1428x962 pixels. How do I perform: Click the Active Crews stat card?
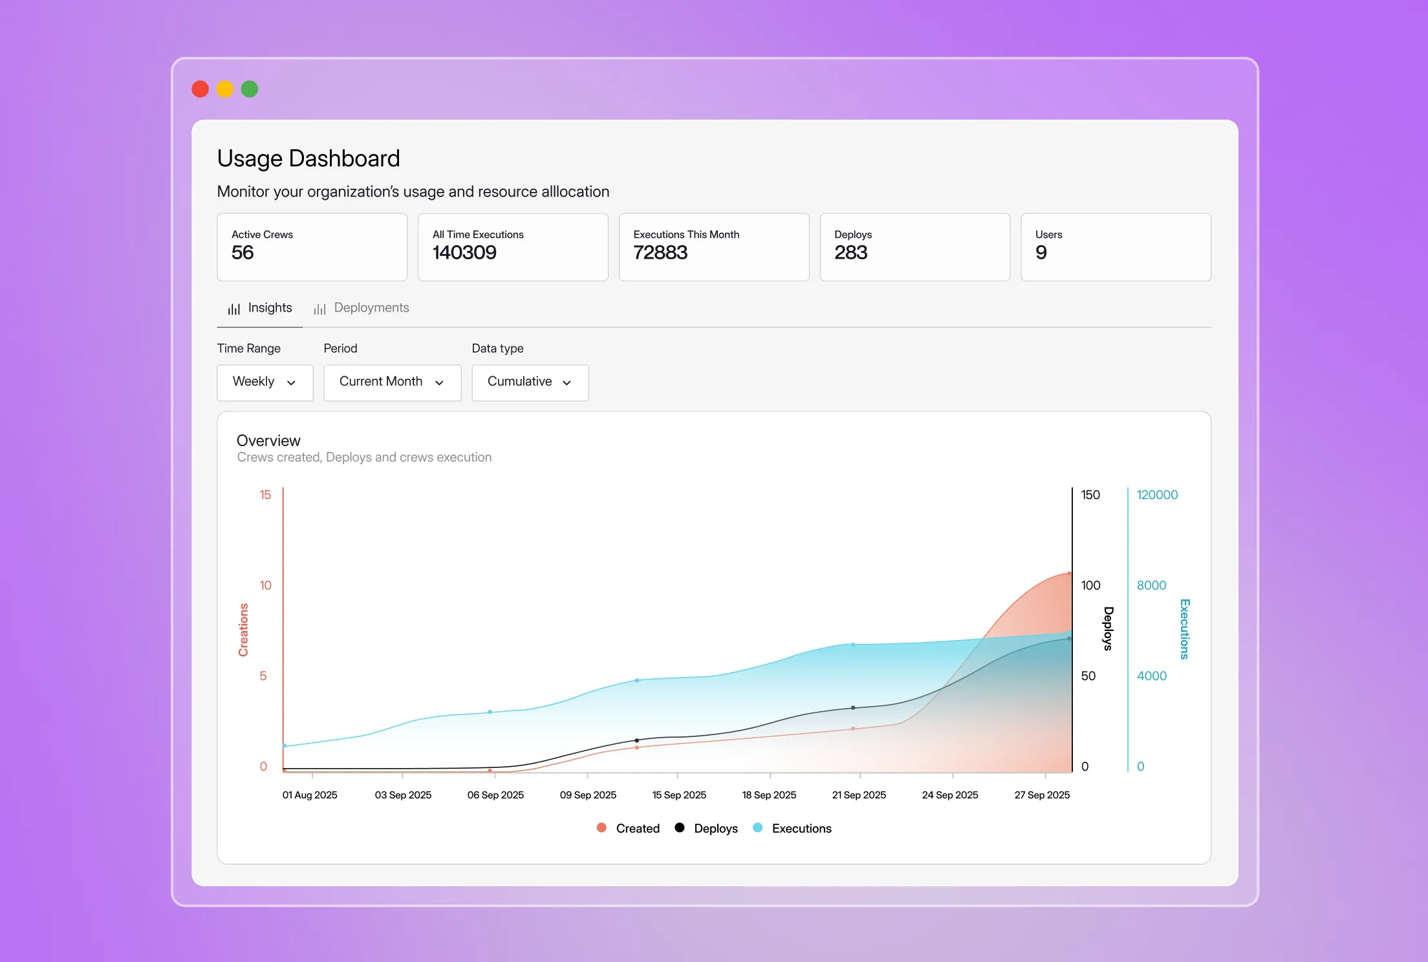click(x=312, y=247)
